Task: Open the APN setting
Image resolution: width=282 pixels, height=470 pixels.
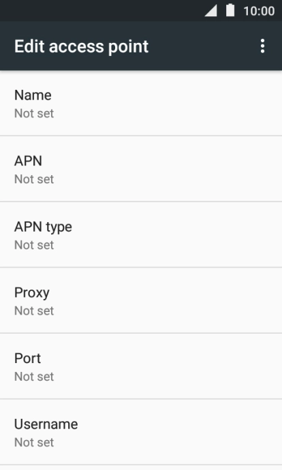Action: (141, 169)
